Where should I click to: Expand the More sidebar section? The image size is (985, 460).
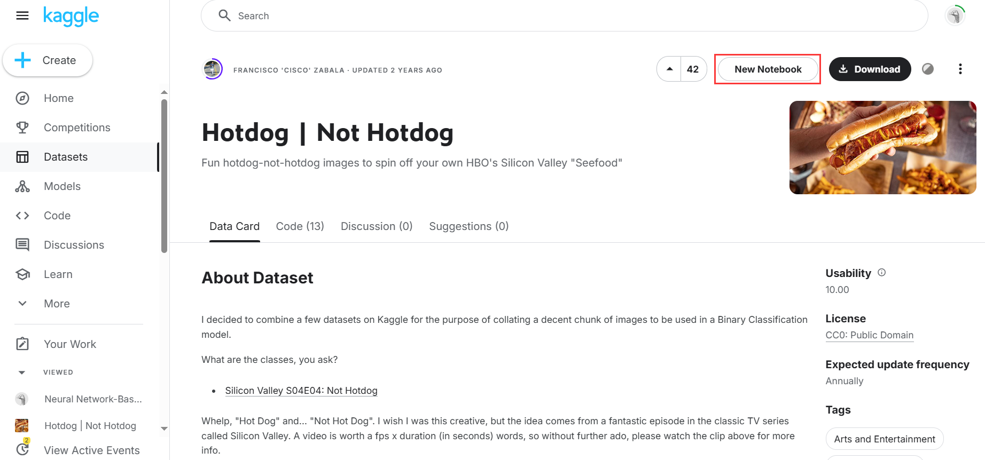57,304
